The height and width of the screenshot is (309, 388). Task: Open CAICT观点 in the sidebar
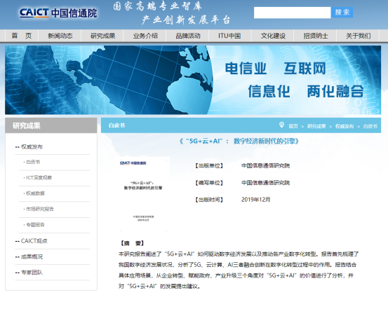(34, 241)
